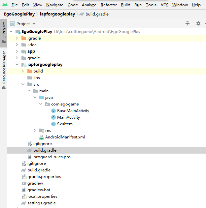Click the gradle folder label text
206x208 pixels.
34,58
